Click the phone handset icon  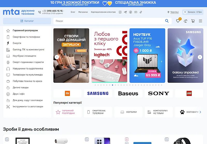(40, 12)
